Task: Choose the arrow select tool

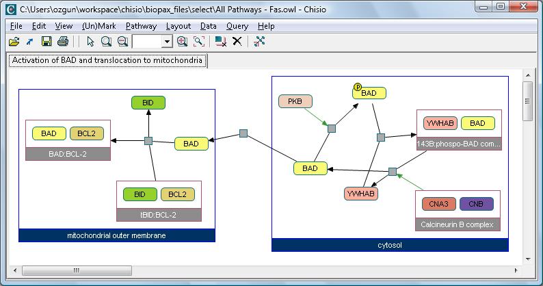Action: click(90, 42)
